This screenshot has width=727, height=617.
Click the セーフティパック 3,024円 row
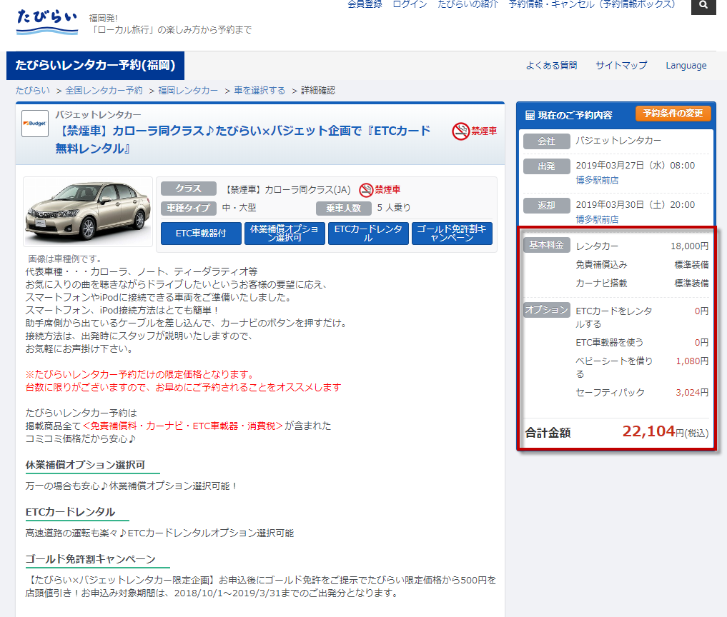642,392
